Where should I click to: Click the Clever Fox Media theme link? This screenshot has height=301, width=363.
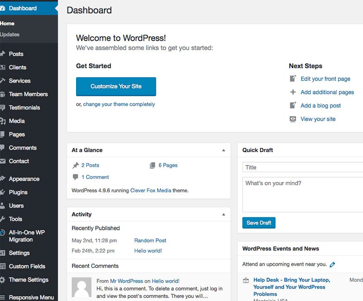point(151,191)
